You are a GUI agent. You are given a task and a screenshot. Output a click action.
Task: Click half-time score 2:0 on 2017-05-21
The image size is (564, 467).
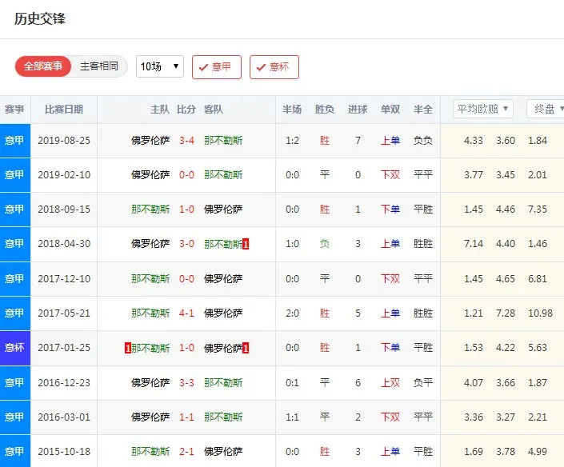pos(292,313)
